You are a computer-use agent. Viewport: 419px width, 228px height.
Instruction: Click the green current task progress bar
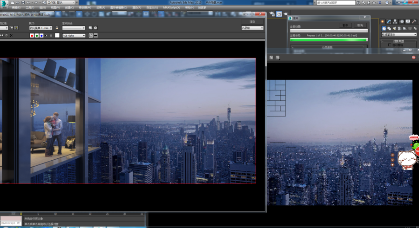tap(329, 40)
